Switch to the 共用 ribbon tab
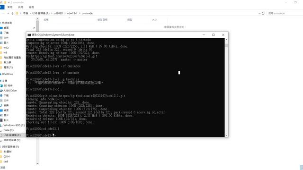Screen dimensions: 303x170 coord(20,7)
